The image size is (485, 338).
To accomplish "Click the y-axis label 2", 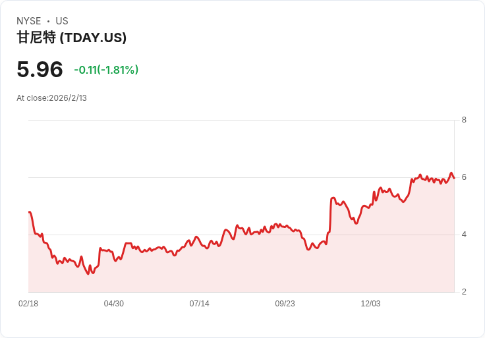I will tap(465, 292).
